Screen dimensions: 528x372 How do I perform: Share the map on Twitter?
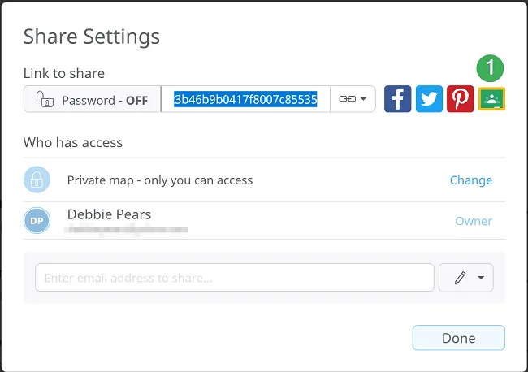[429, 99]
